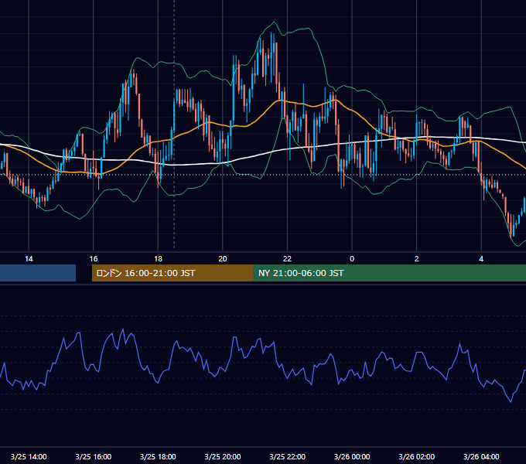Click hour label 18 on price chart axis

pos(158,259)
